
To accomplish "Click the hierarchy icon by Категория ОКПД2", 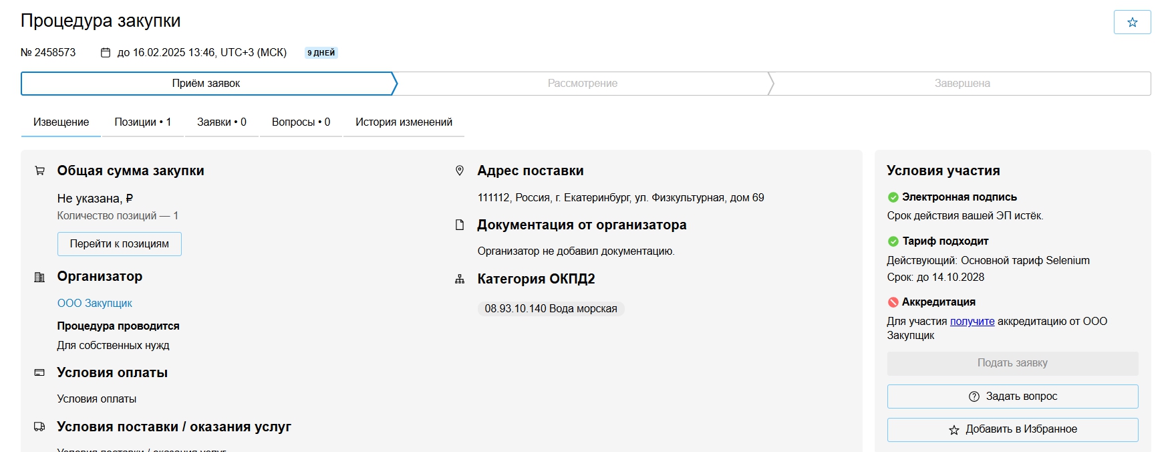I will (460, 279).
